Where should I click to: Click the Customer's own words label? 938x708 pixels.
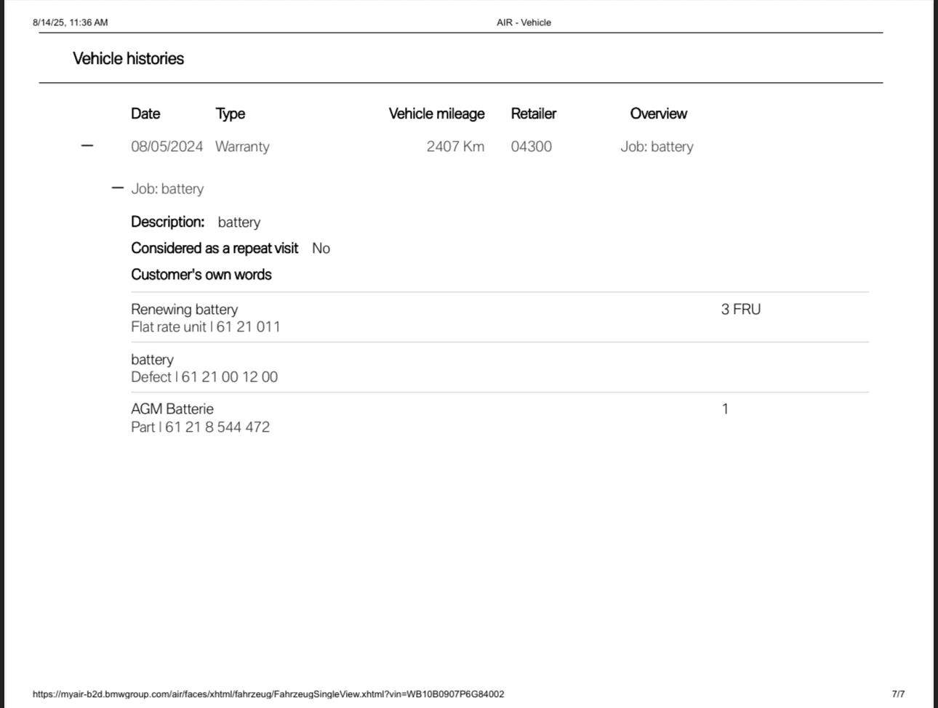(x=201, y=275)
